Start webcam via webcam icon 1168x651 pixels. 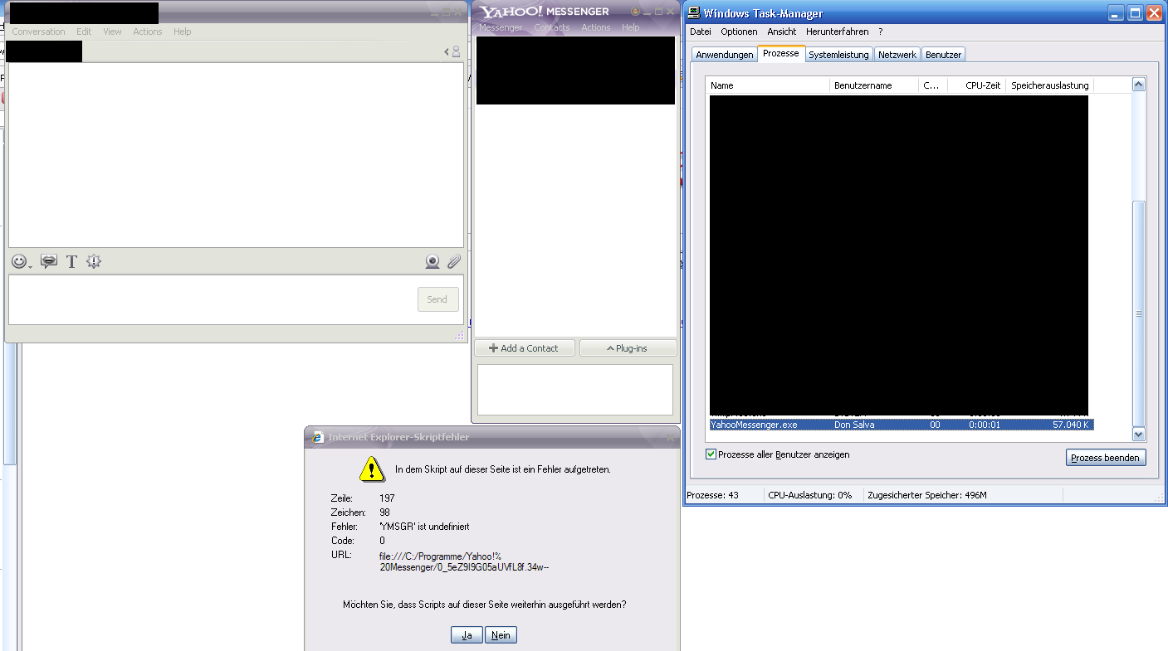[433, 262]
